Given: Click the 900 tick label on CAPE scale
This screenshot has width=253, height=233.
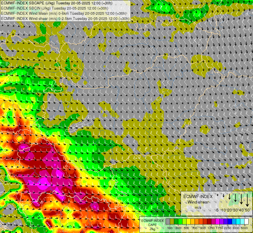Looking at the screenshot, I should [203, 228].
